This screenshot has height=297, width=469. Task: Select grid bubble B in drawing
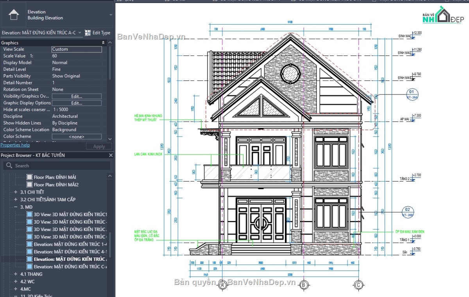tap(303, 285)
